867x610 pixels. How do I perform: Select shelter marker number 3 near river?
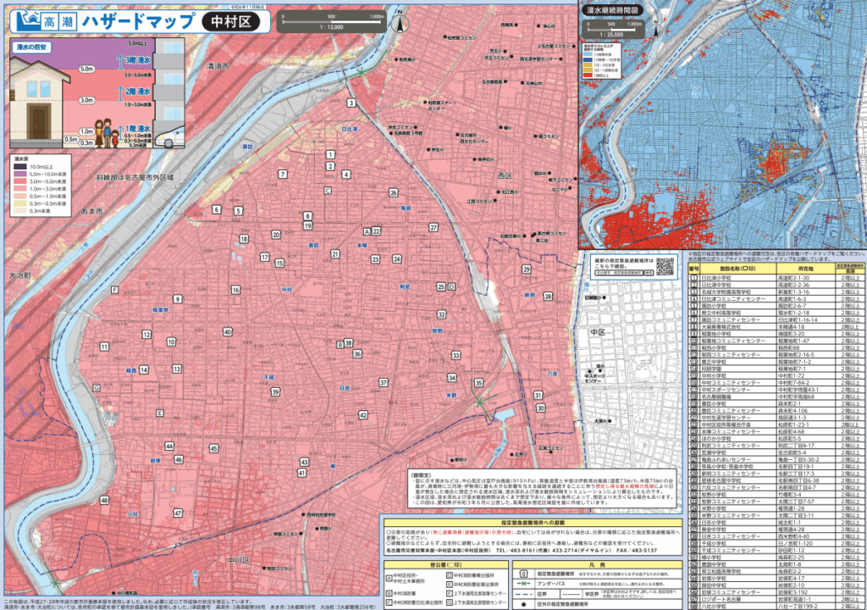[350, 103]
